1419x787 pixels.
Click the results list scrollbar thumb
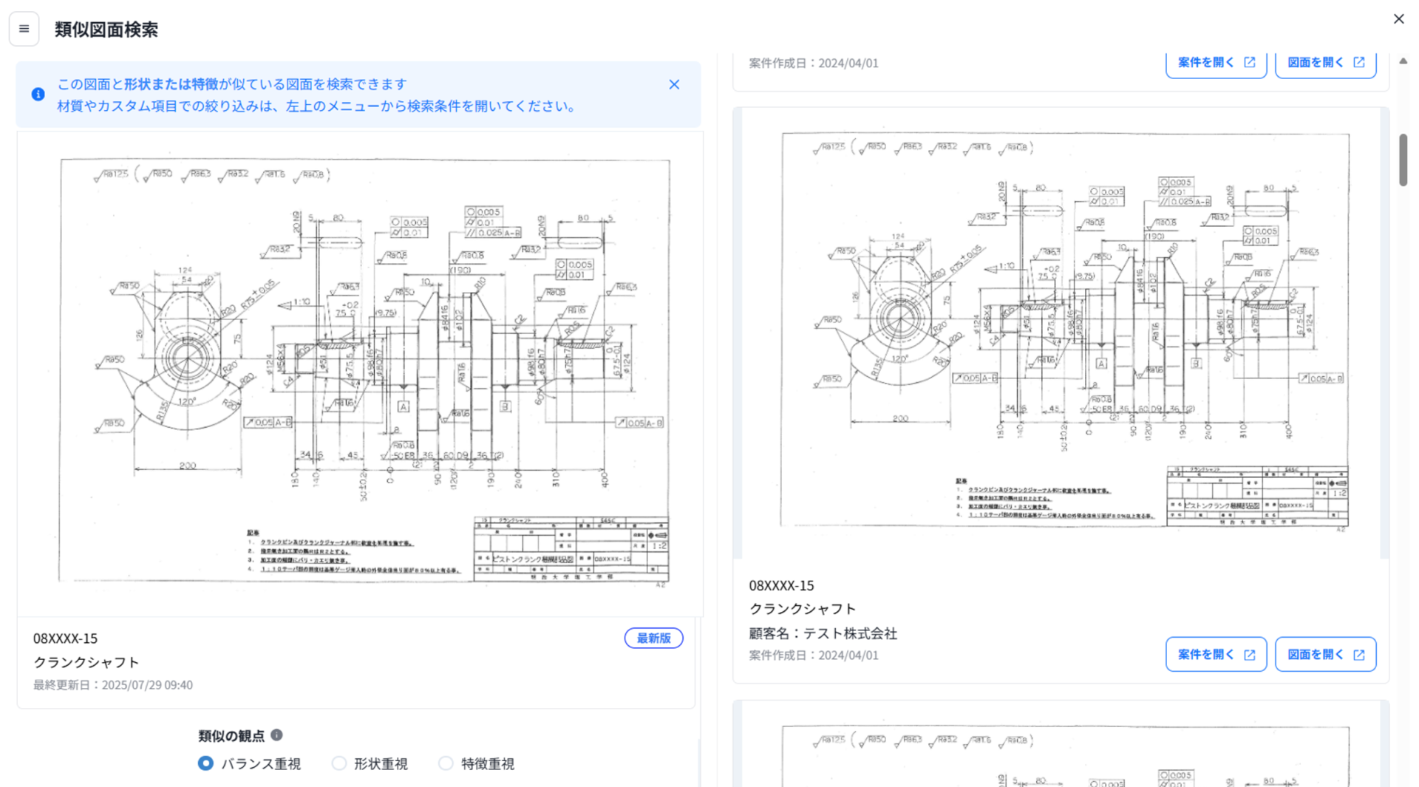[x=1403, y=160]
